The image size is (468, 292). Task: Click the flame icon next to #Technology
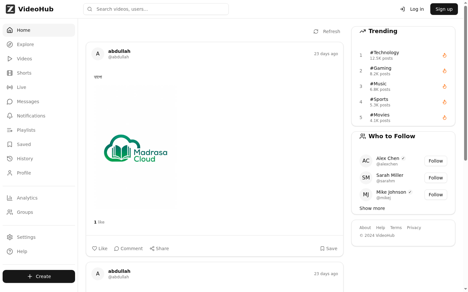(x=445, y=55)
